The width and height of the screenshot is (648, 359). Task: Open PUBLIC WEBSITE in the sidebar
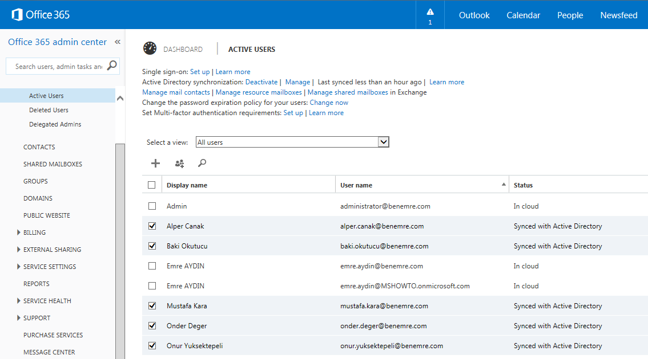click(x=47, y=215)
